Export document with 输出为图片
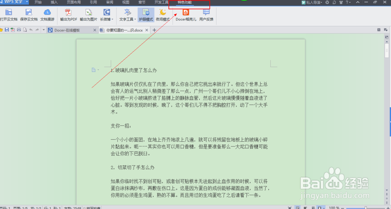Image resolution: width=391 pixels, height=209 pixels. pyautogui.click(x=88, y=15)
